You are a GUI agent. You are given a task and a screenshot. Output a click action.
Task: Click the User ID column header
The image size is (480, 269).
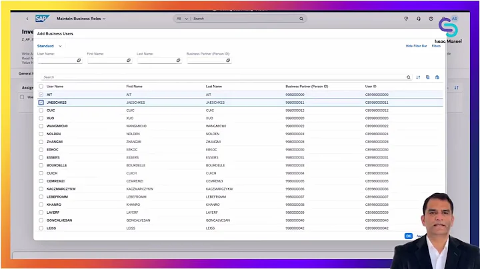[x=371, y=87]
